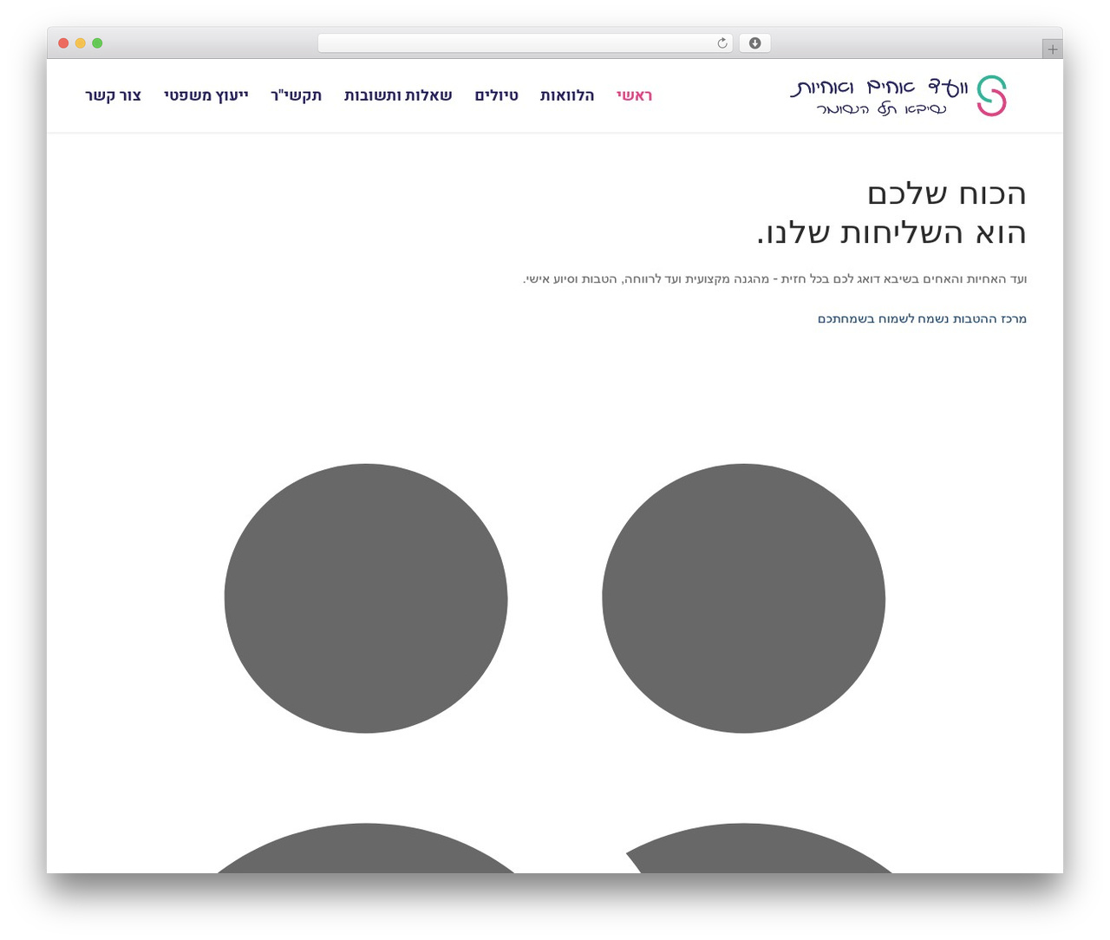1110x940 pixels.
Task: Click the heading הכוח שלכם
Action: 946,193
